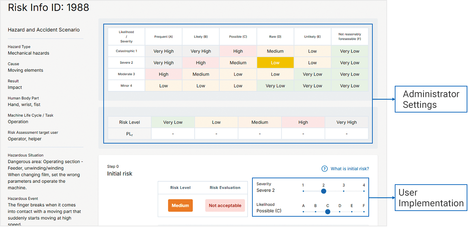Click Low cell at Moderate 3, Possible

[238, 74]
